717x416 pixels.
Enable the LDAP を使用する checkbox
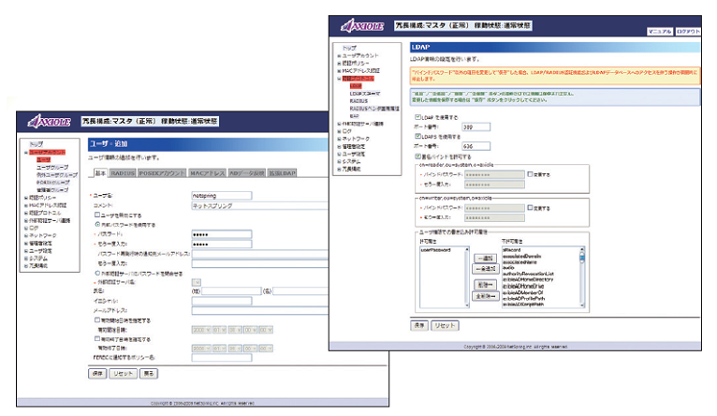(417, 116)
